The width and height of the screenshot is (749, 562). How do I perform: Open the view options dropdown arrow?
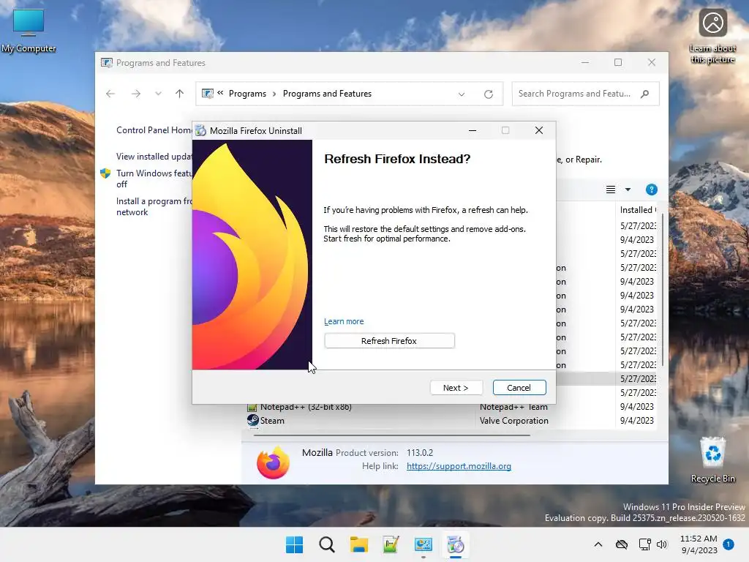(x=628, y=190)
